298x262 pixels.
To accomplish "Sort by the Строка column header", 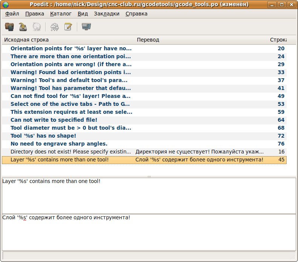I will 278,40.
